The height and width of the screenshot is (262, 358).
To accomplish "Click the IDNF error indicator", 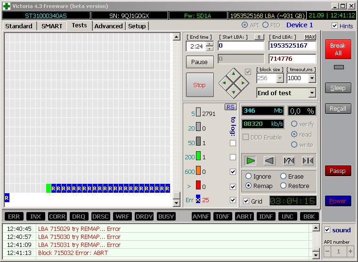I will pyautogui.click(x=266, y=217).
